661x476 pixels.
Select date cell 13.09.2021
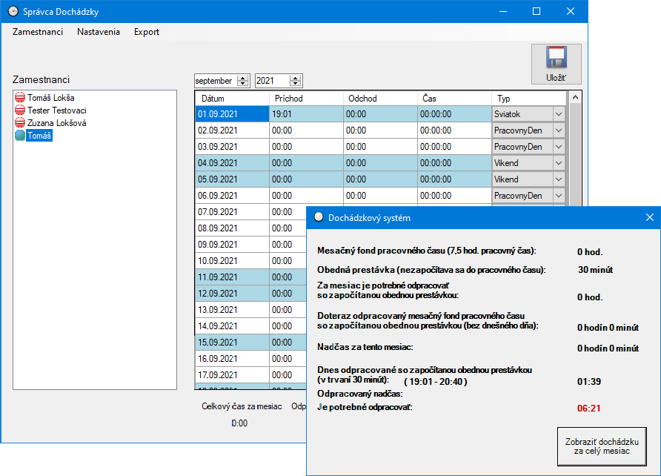click(x=232, y=310)
